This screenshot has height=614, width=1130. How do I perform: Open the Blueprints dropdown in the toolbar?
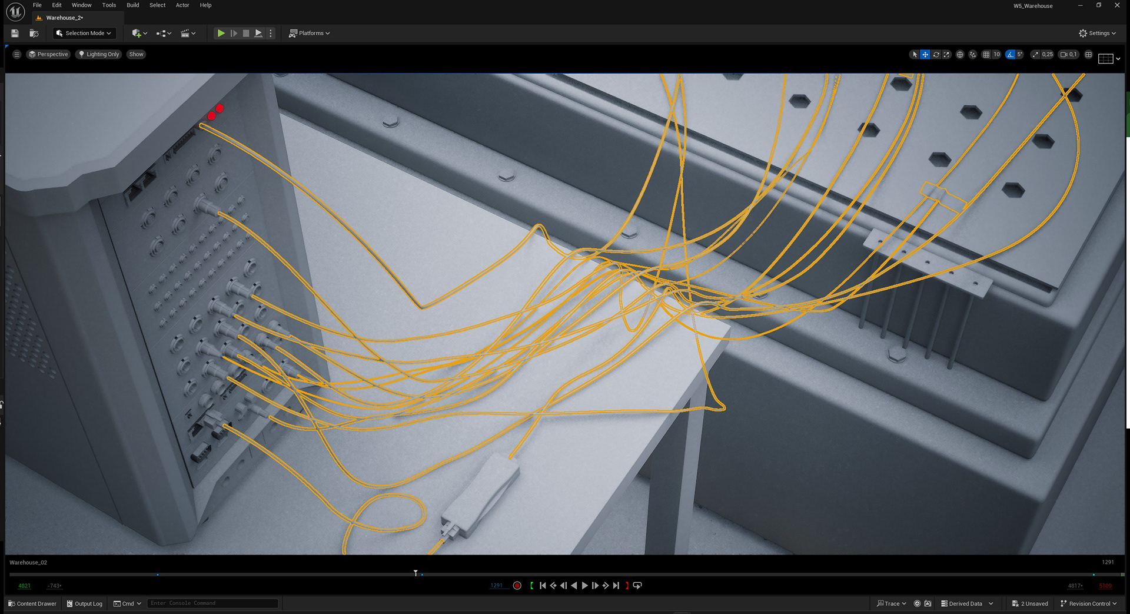point(164,34)
